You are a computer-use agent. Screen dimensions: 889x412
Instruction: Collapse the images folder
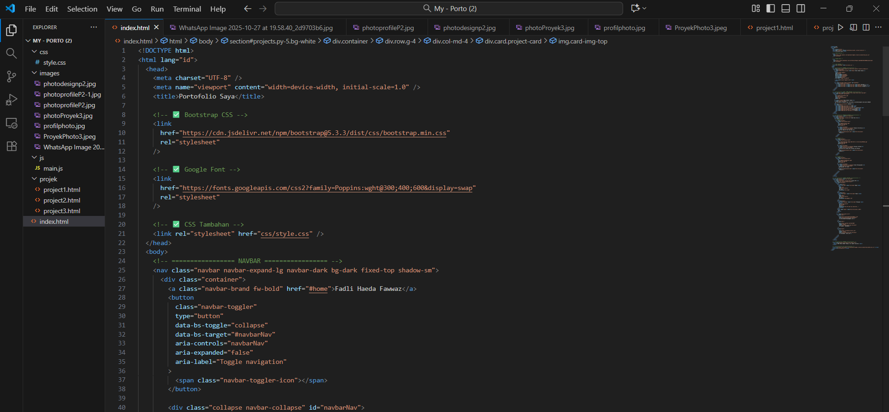pos(49,73)
